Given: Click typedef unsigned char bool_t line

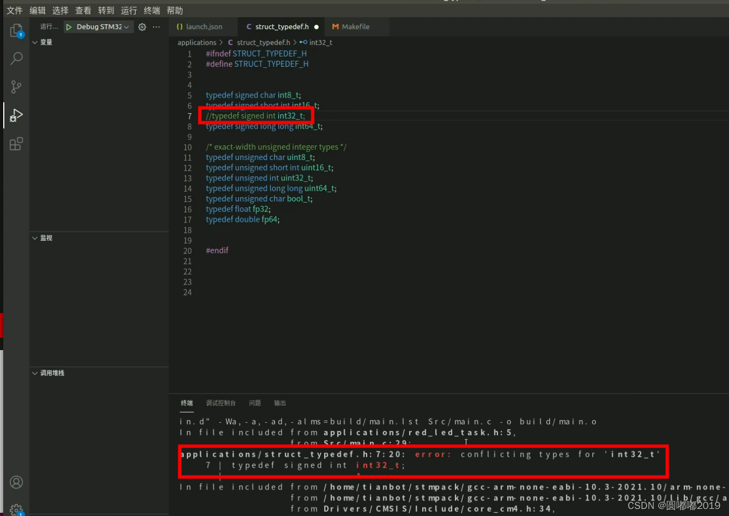Looking at the screenshot, I should pyautogui.click(x=259, y=199).
